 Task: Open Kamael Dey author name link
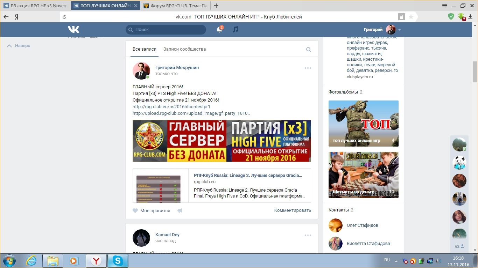(x=167, y=235)
